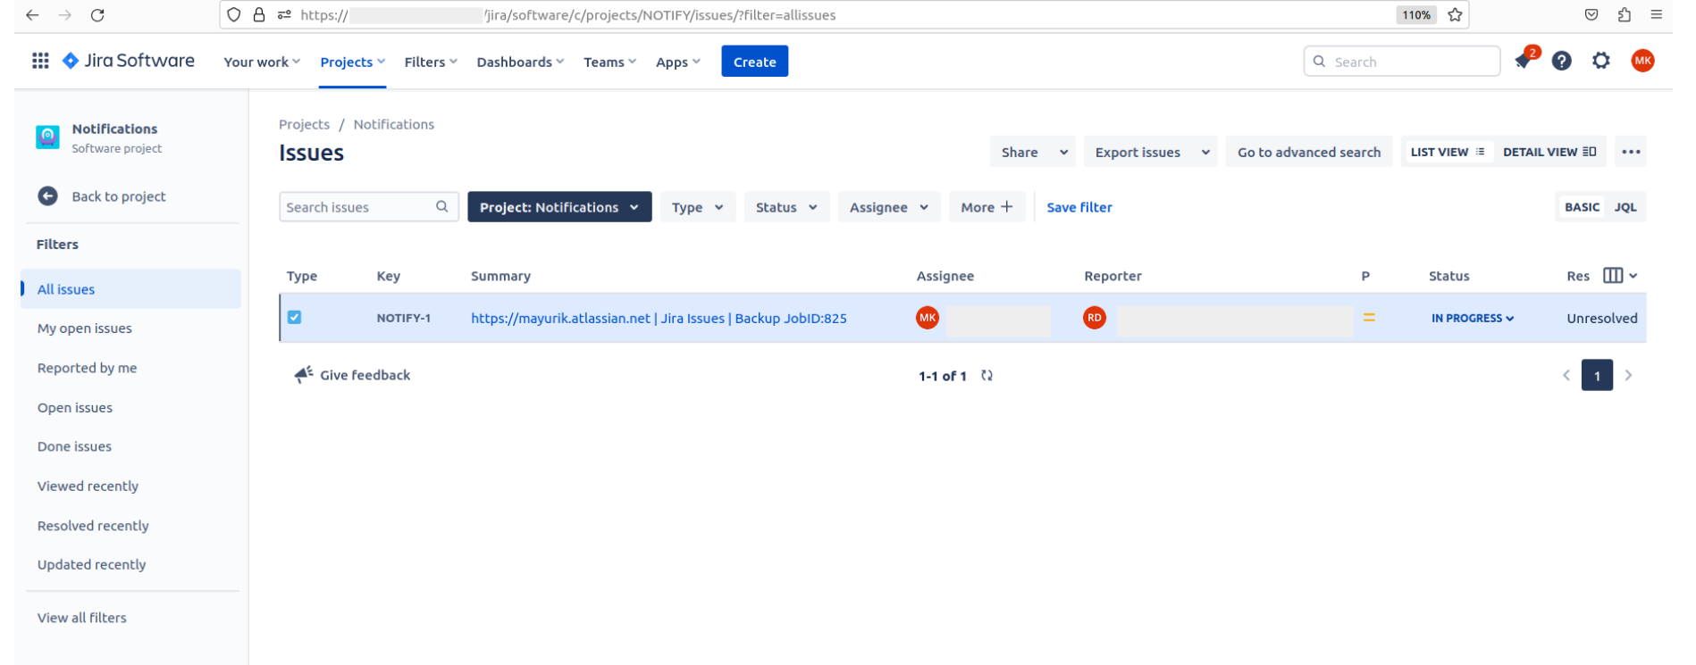Click the Save filter link
Screen dimensions: 1696x665
point(1079,207)
